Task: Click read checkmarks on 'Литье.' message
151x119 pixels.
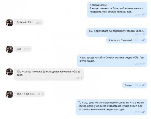Action: (143, 85)
